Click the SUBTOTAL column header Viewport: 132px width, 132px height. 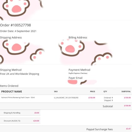tap(126, 91)
